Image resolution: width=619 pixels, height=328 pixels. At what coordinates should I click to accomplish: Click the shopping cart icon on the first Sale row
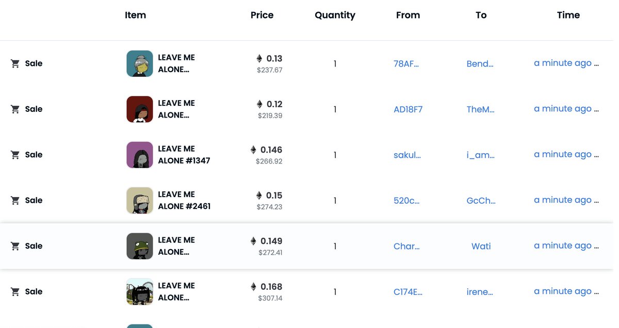(15, 63)
